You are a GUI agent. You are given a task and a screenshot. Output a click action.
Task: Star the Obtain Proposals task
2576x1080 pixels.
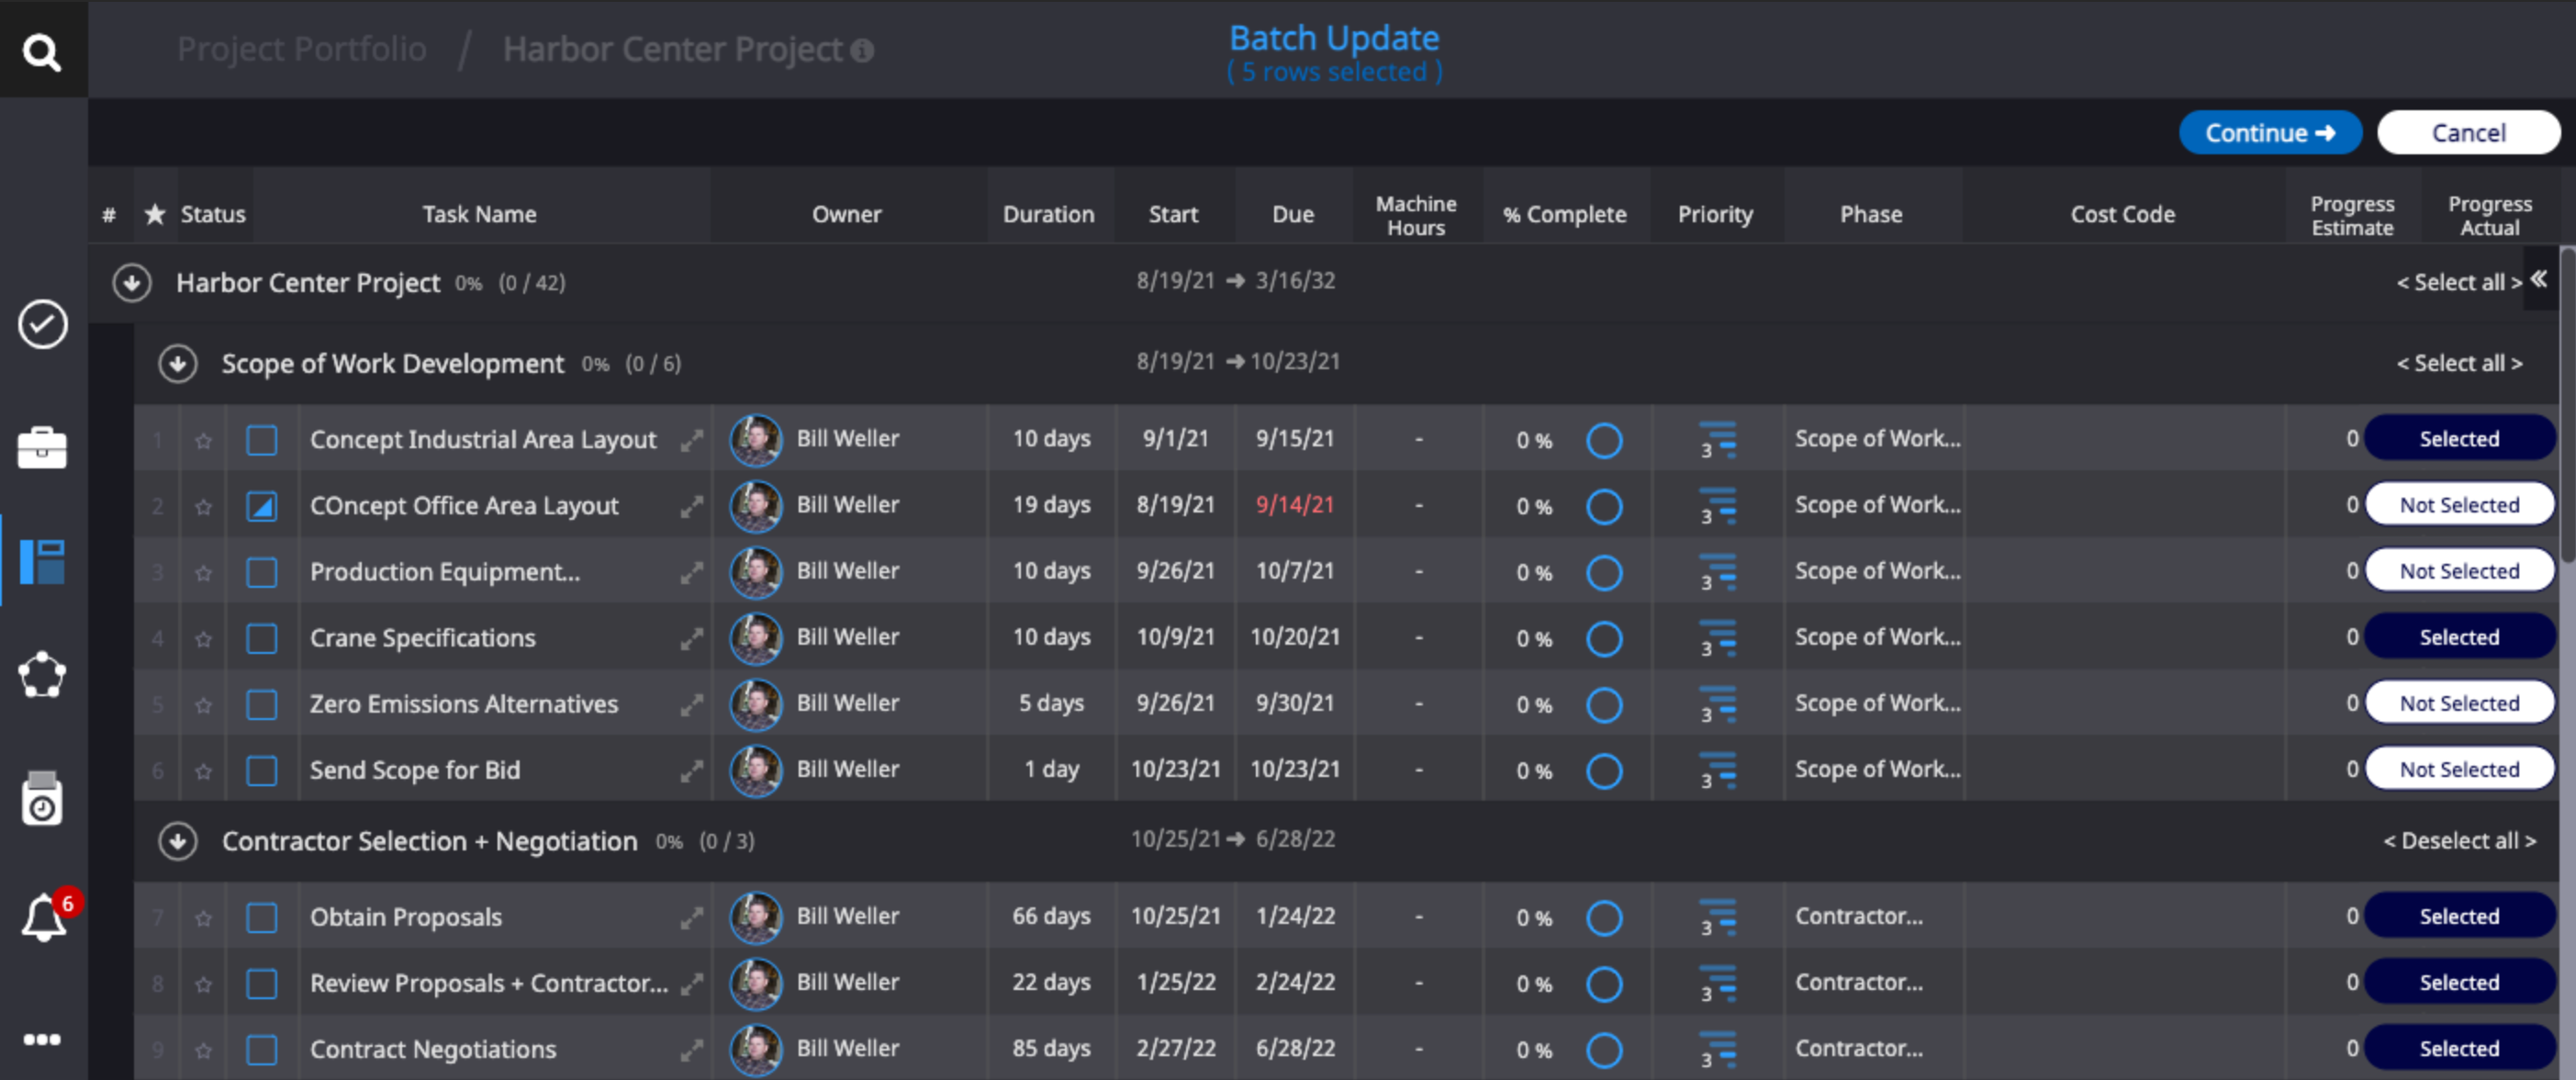coord(204,917)
